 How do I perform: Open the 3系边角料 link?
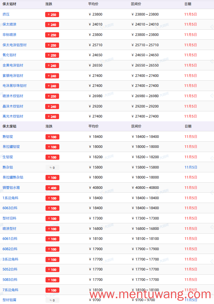tap(10, 259)
